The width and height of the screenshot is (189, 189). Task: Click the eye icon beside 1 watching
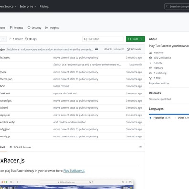click(x=150, y=73)
